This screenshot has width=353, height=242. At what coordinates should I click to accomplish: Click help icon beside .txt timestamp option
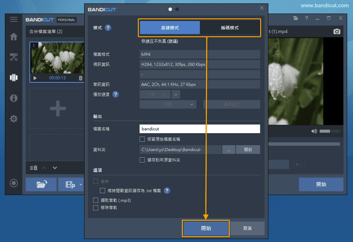[167, 191]
